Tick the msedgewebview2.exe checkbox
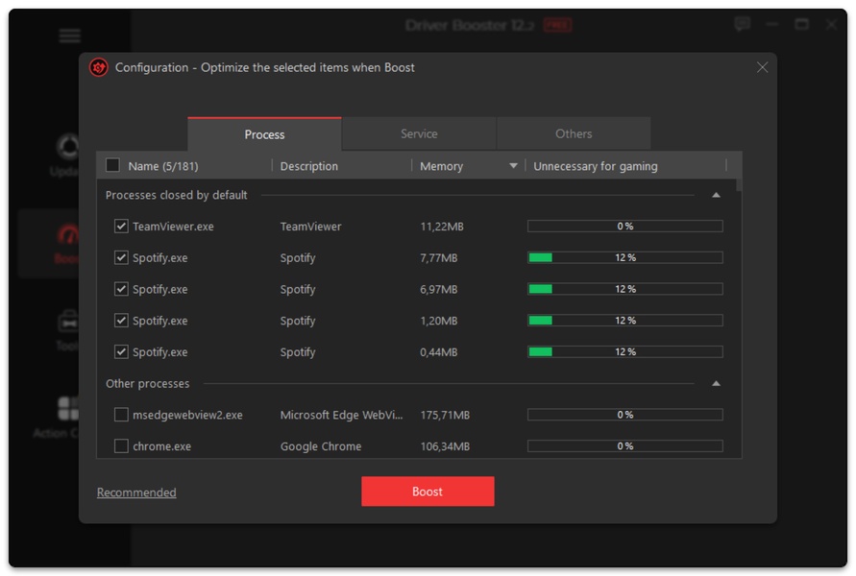Viewport: 856px width, 576px height. (121, 415)
